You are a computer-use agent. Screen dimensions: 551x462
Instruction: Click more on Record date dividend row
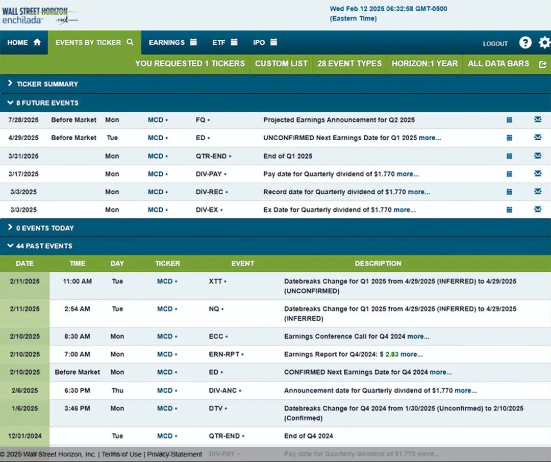click(419, 192)
